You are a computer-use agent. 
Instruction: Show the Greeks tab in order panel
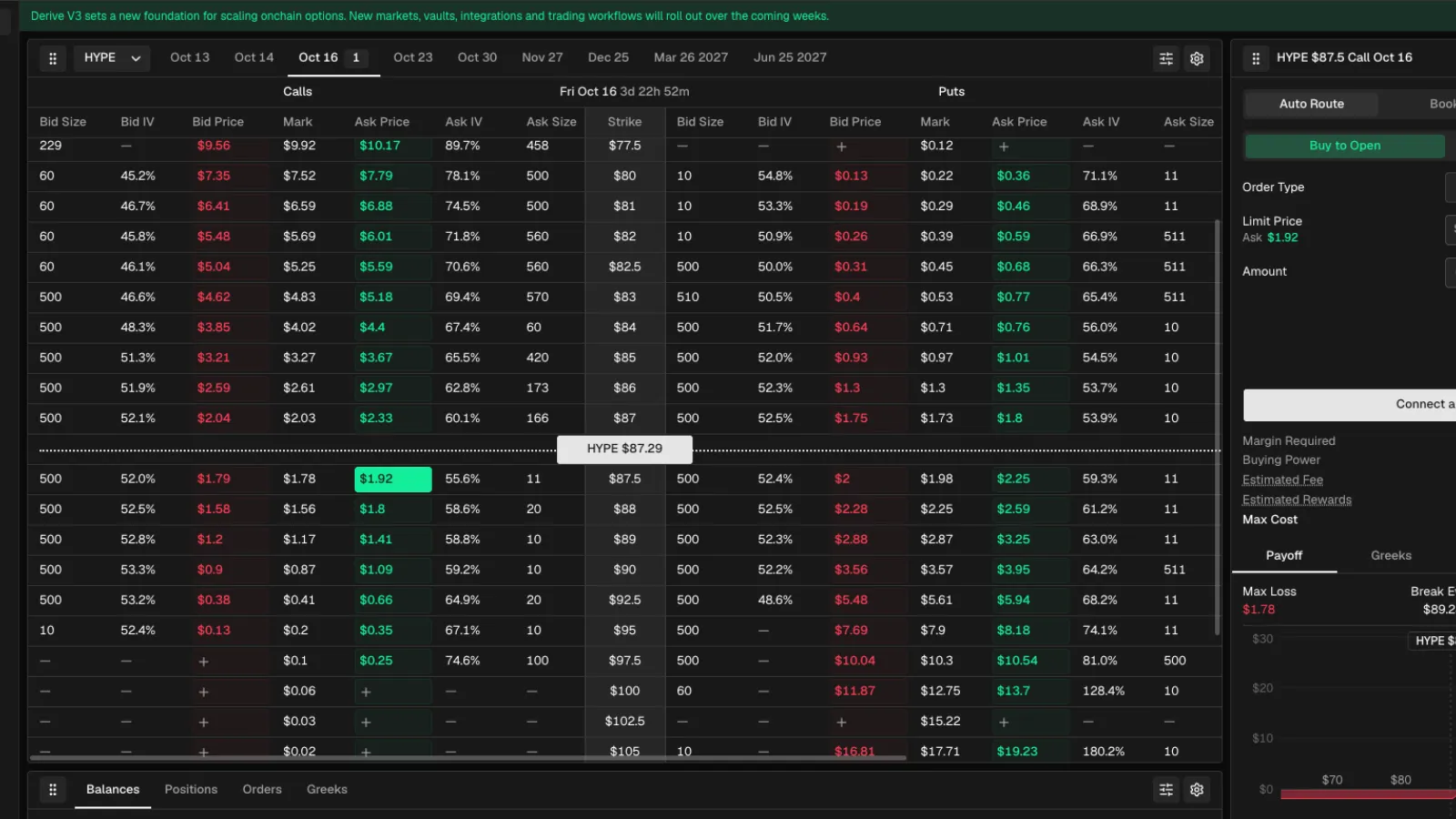[1391, 556]
